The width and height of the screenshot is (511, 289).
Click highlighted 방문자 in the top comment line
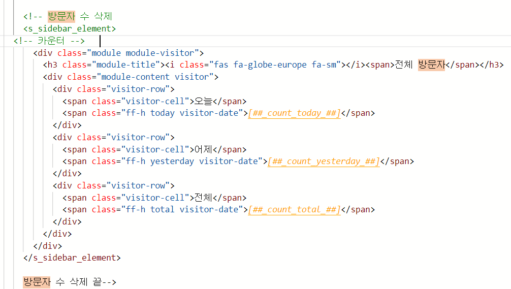coord(61,16)
